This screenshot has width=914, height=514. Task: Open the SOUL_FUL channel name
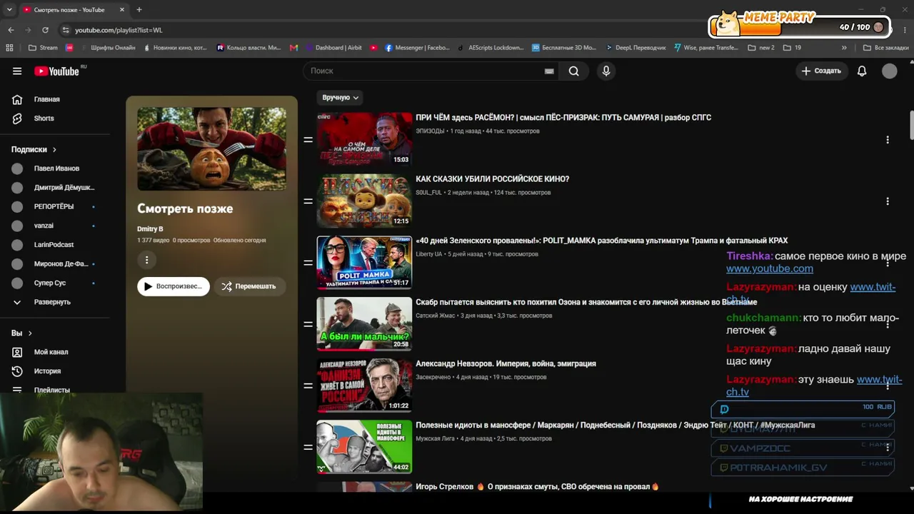point(428,193)
